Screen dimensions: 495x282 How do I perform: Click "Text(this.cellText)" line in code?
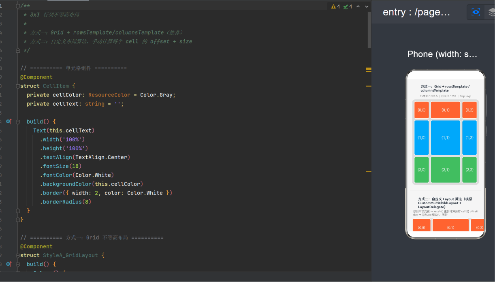coord(64,130)
